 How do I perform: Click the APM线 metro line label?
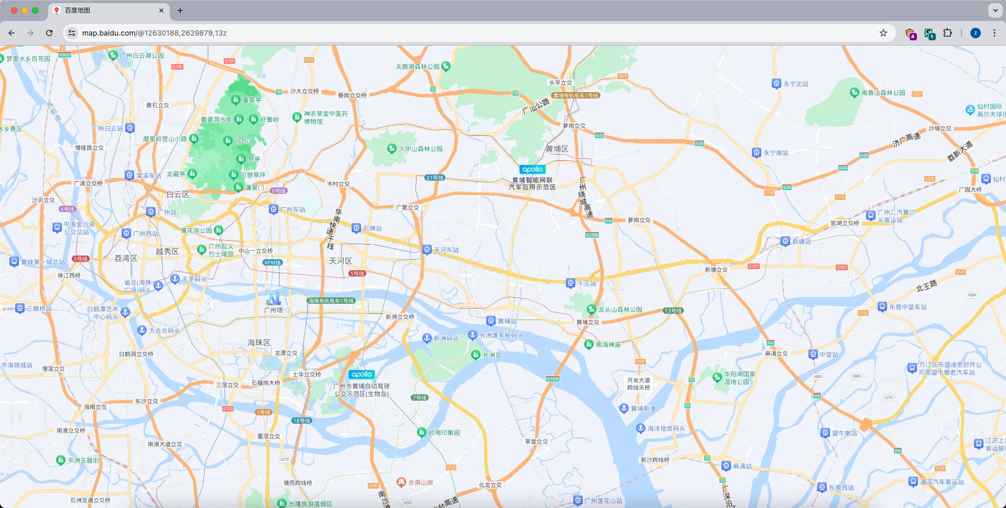pyautogui.click(x=272, y=262)
